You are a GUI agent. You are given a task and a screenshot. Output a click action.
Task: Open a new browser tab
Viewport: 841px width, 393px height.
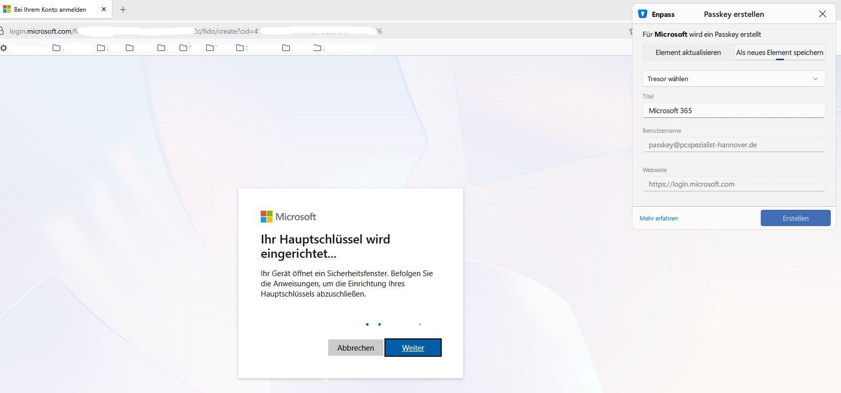(123, 10)
